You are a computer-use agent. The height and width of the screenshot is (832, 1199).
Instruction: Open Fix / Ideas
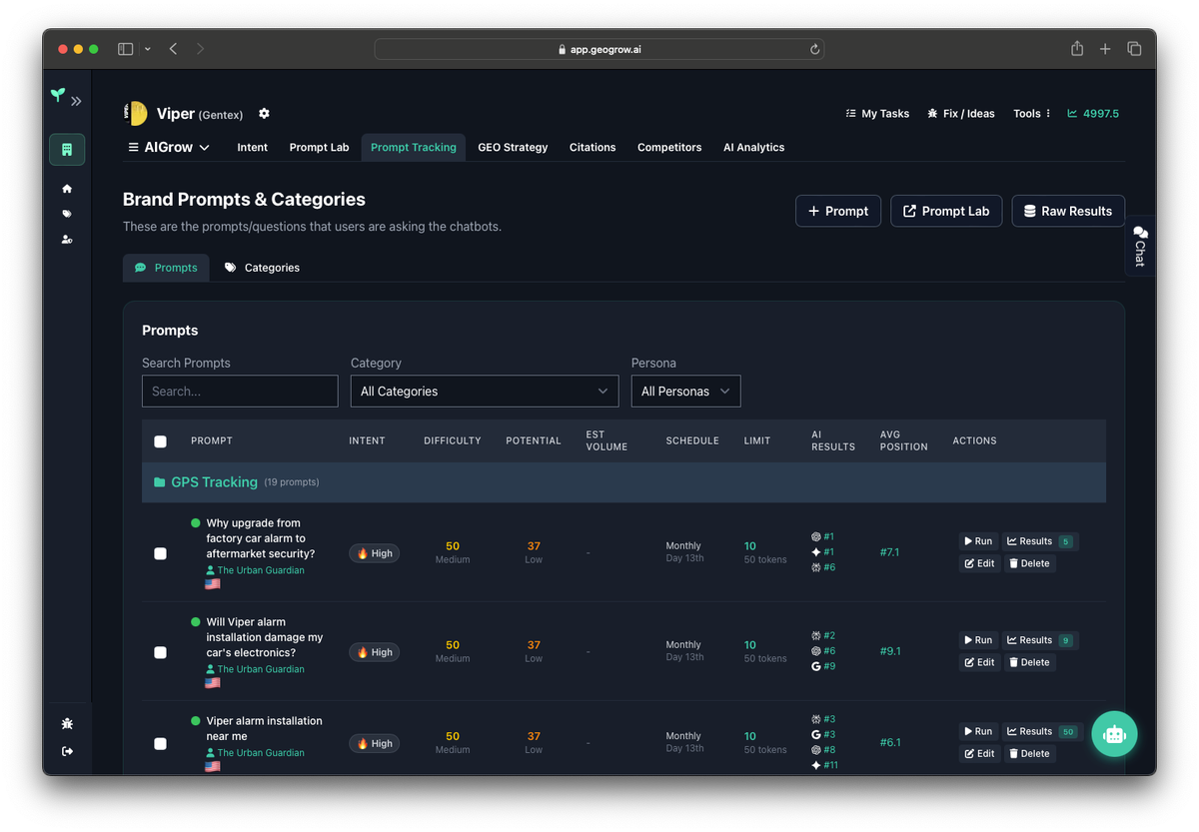pyautogui.click(x=961, y=114)
